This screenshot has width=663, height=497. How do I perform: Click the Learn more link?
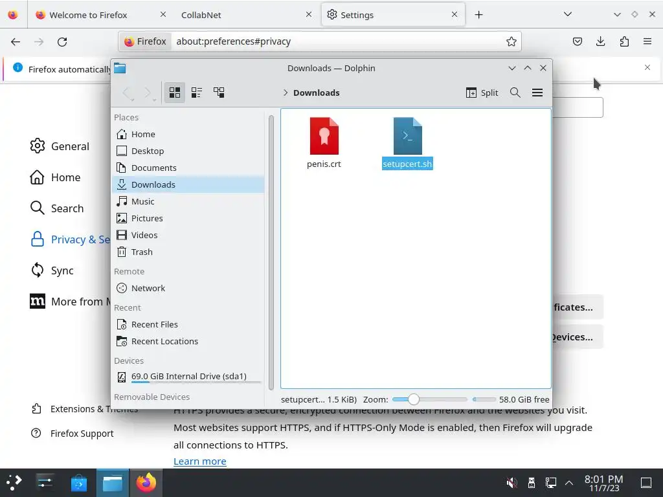200,461
